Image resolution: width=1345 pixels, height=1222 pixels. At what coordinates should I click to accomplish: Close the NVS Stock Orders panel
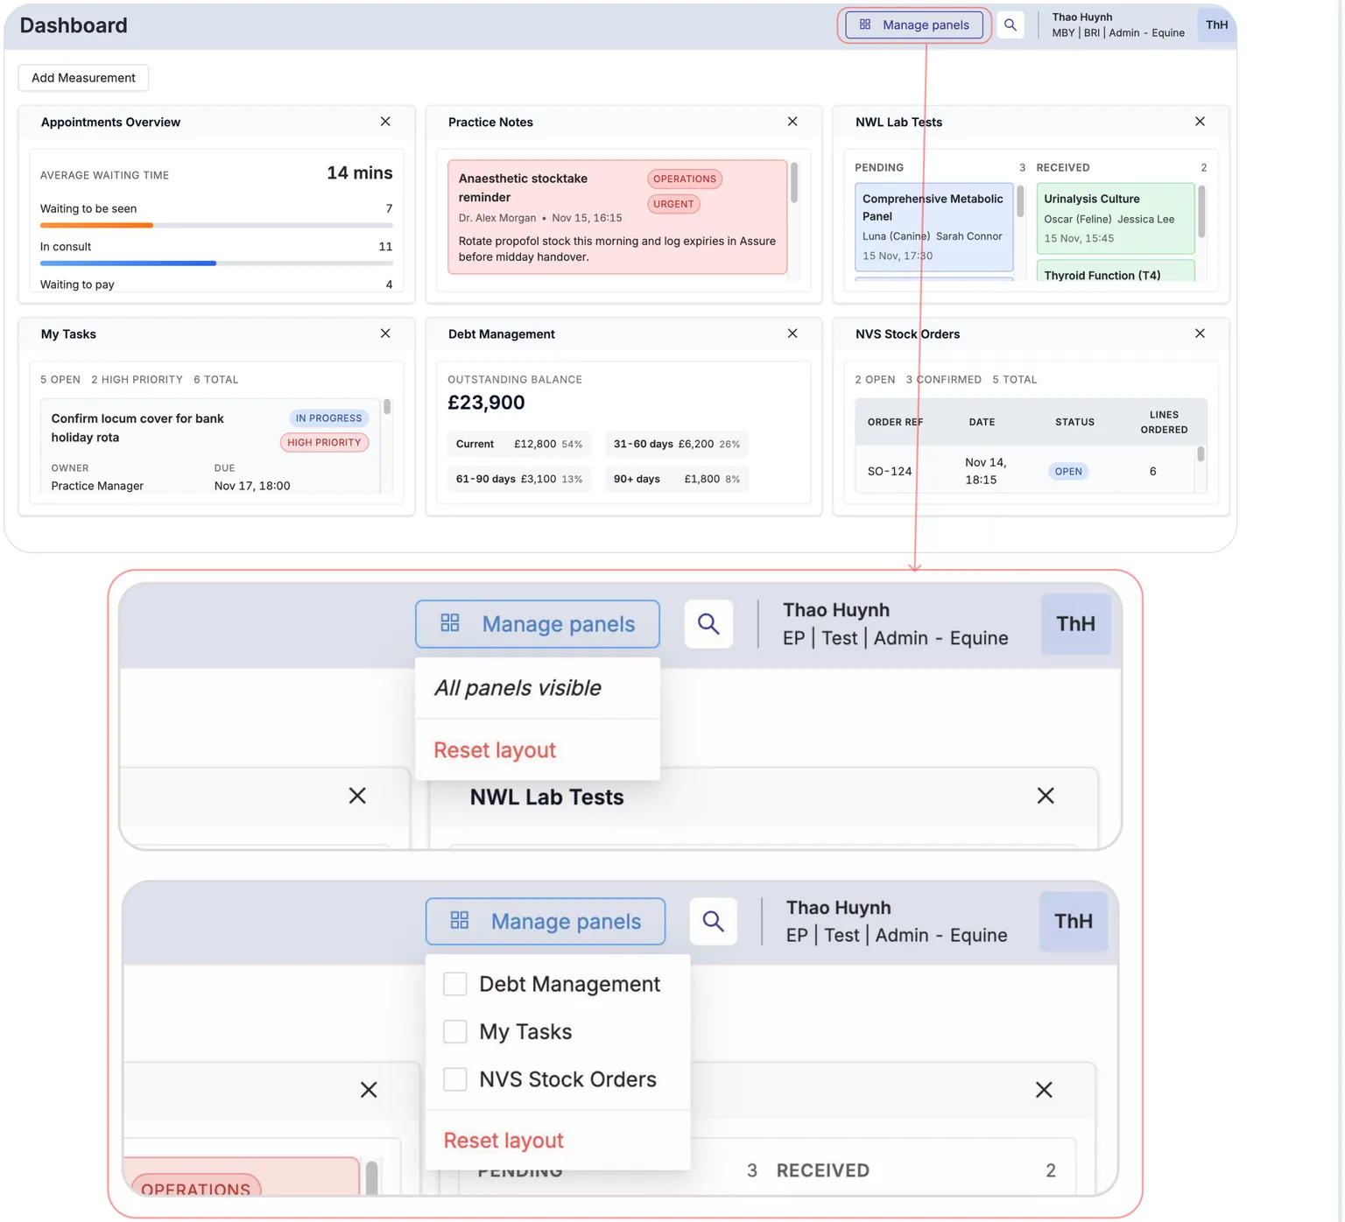pos(1200,334)
